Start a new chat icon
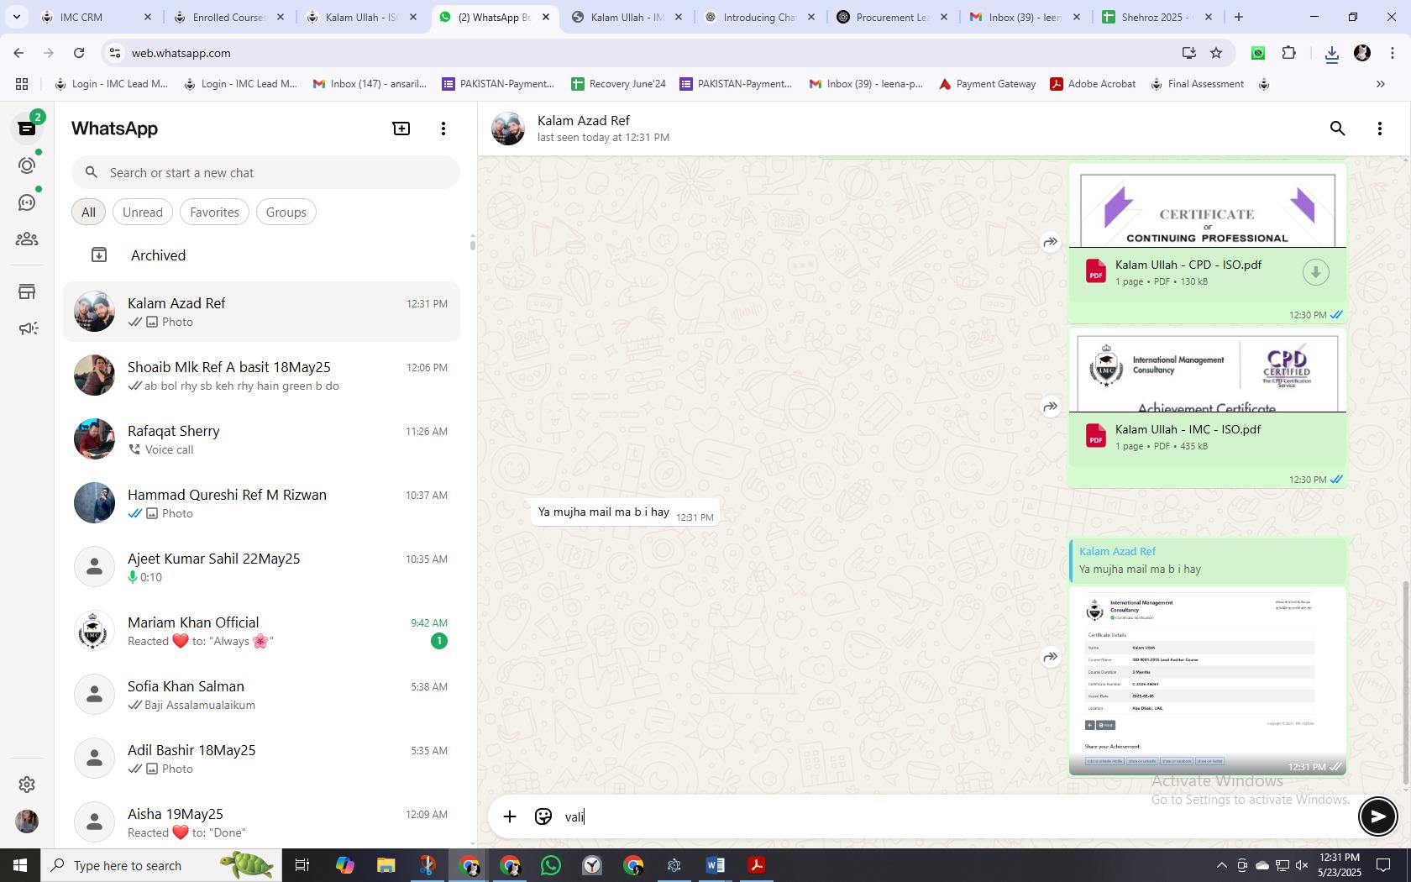This screenshot has width=1411, height=882. [x=401, y=129]
